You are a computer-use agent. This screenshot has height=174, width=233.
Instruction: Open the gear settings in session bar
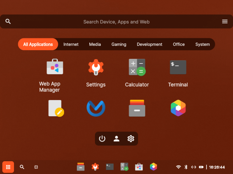131,139
